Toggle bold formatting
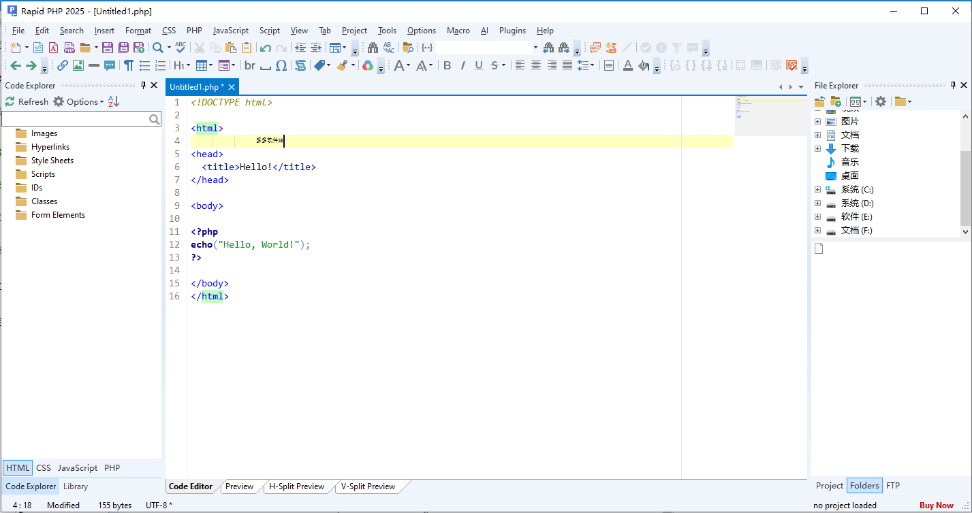The width and height of the screenshot is (972, 513). point(447,65)
